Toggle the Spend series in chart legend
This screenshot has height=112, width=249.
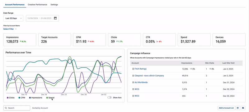pyautogui.click(x=50, y=98)
